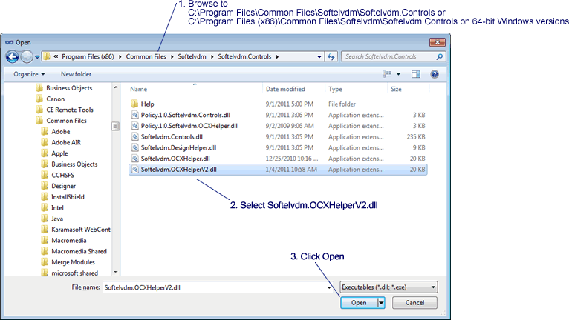The width and height of the screenshot is (569, 320).
Task: Open the Organize dropdown menu
Action: tap(29, 74)
